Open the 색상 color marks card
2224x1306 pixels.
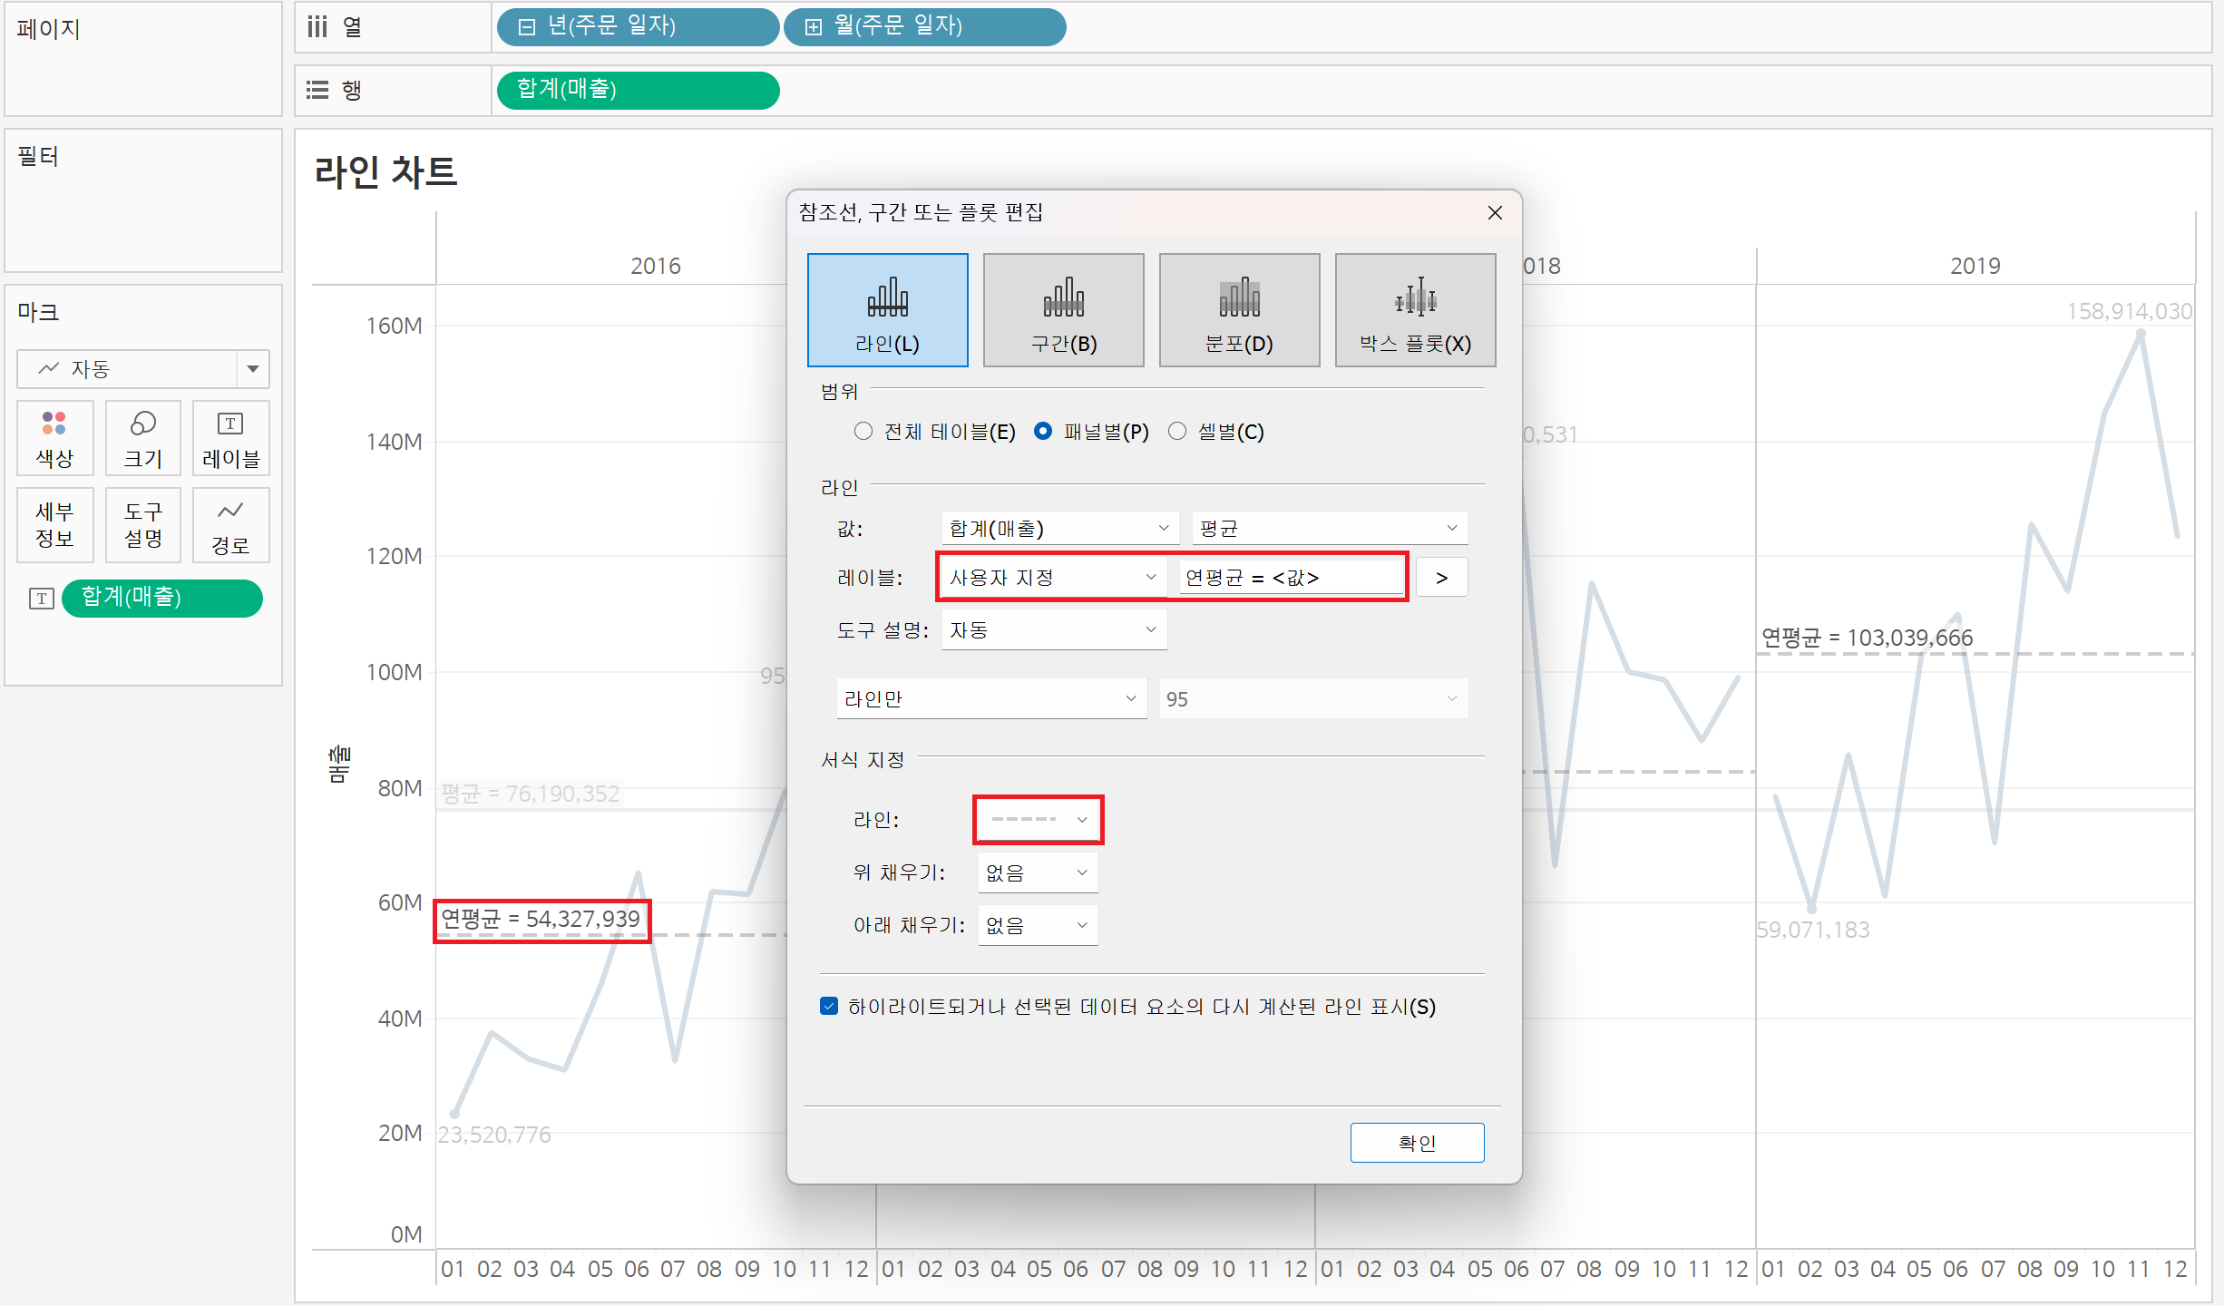click(x=54, y=438)
